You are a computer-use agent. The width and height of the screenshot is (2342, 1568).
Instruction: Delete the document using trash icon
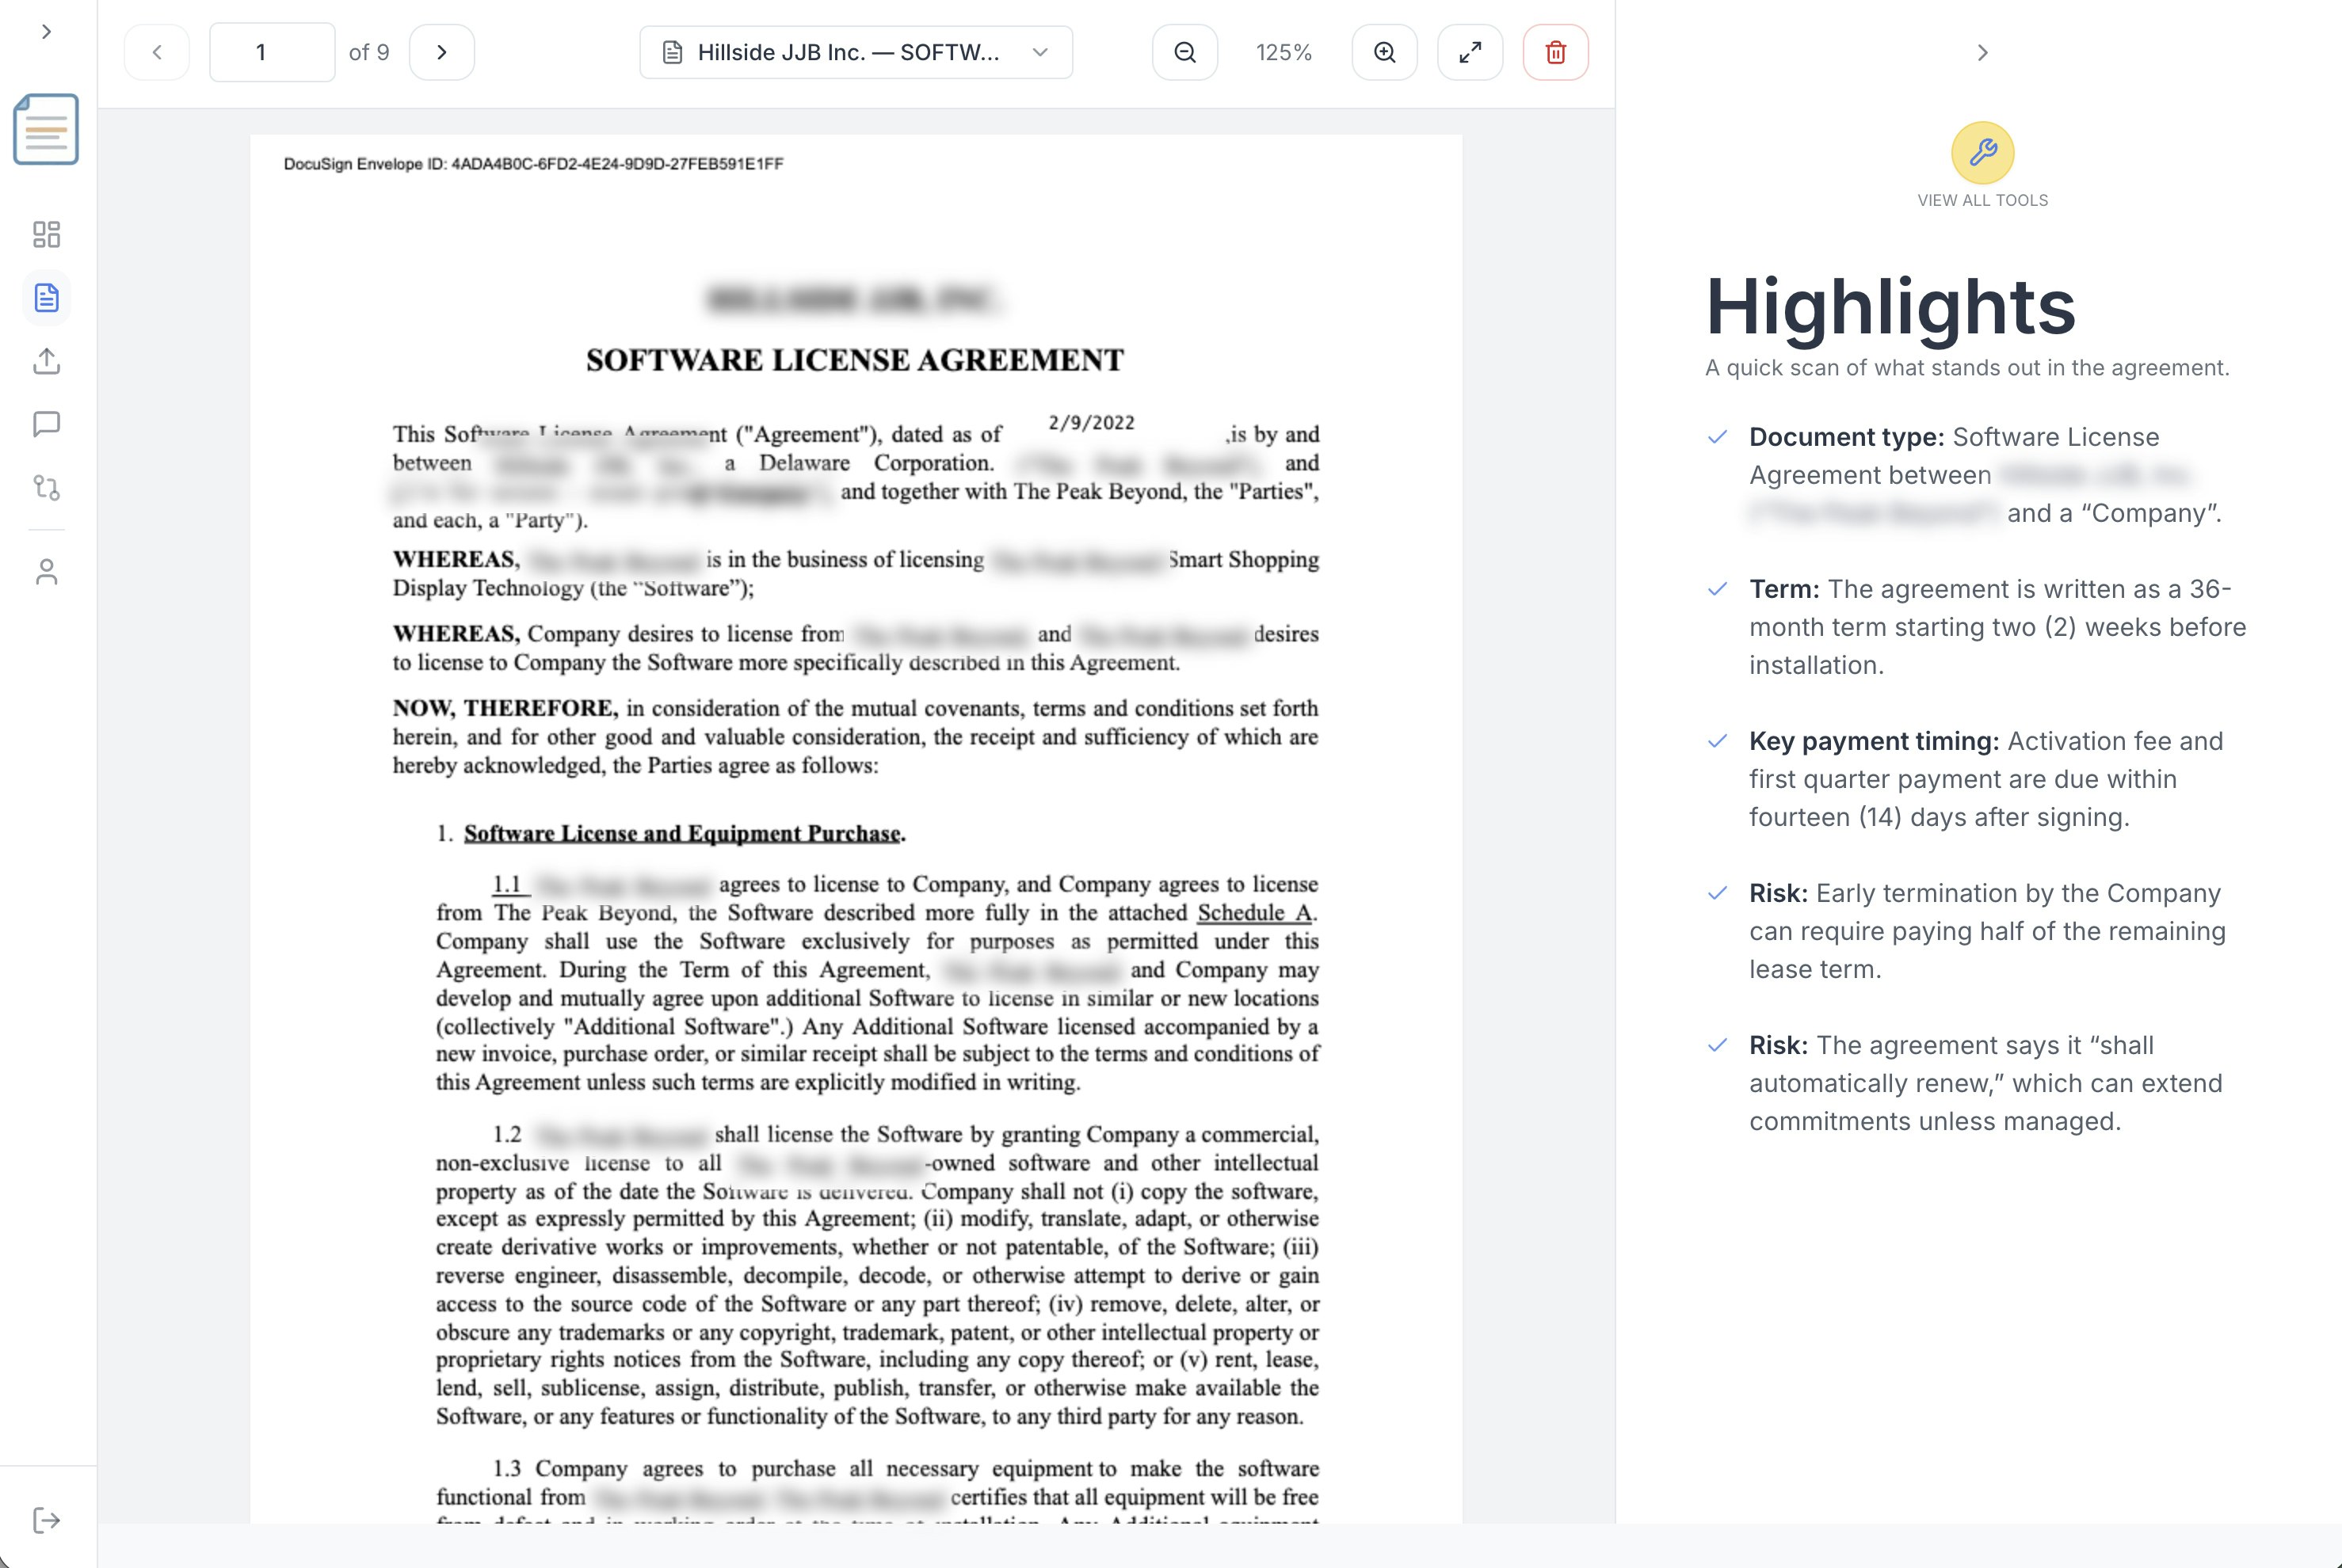[1554, 52]
